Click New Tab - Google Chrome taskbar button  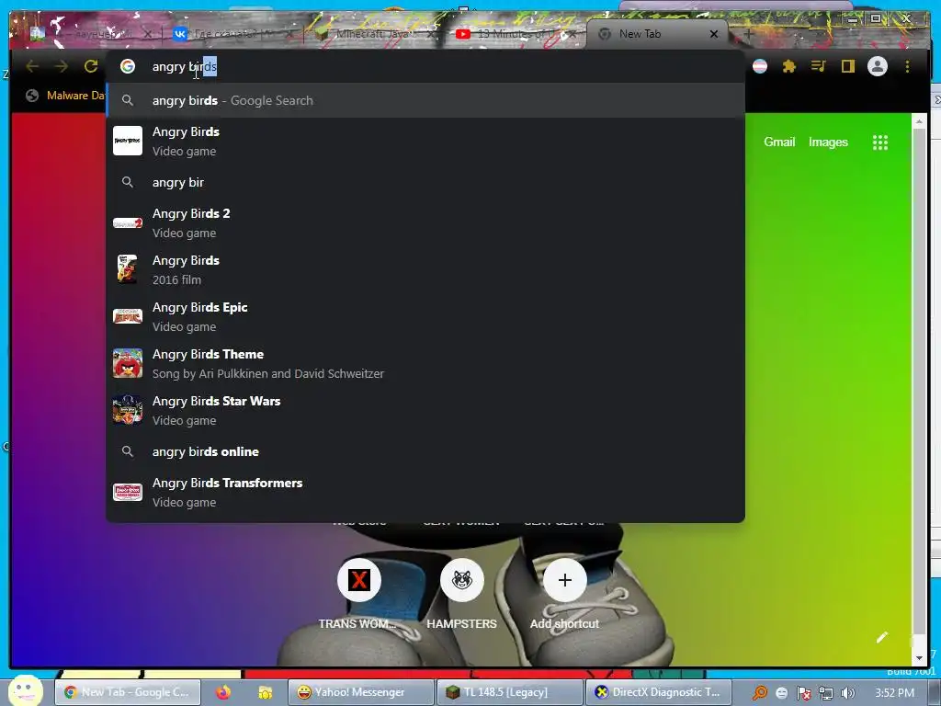pyautogui.click(x=127, y=692)
